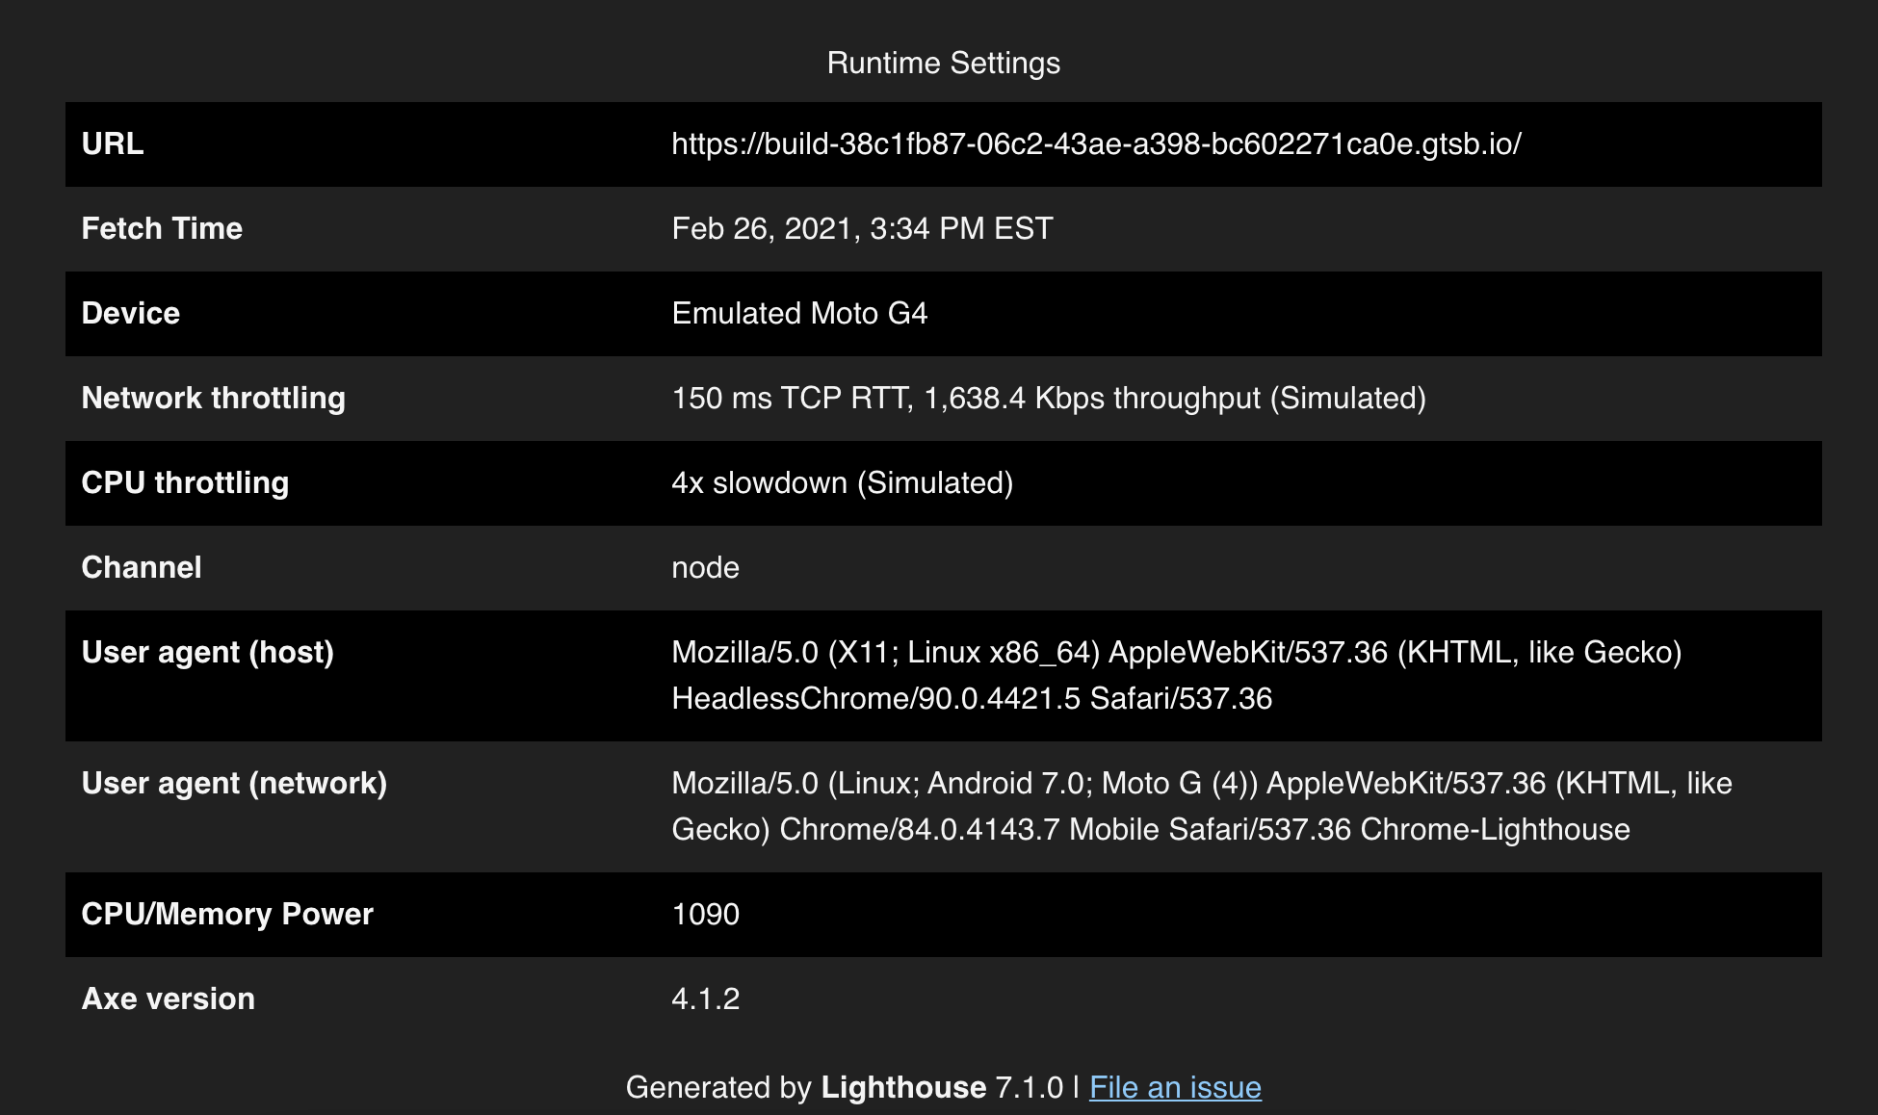Click the CPU throttling label

click(x=185, y=483)
